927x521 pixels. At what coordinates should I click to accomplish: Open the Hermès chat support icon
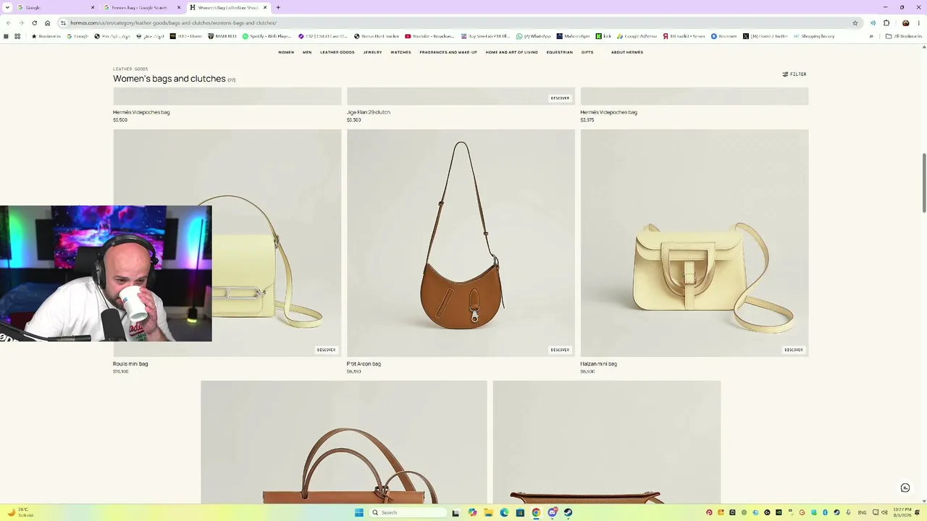[x=905, y=488]
